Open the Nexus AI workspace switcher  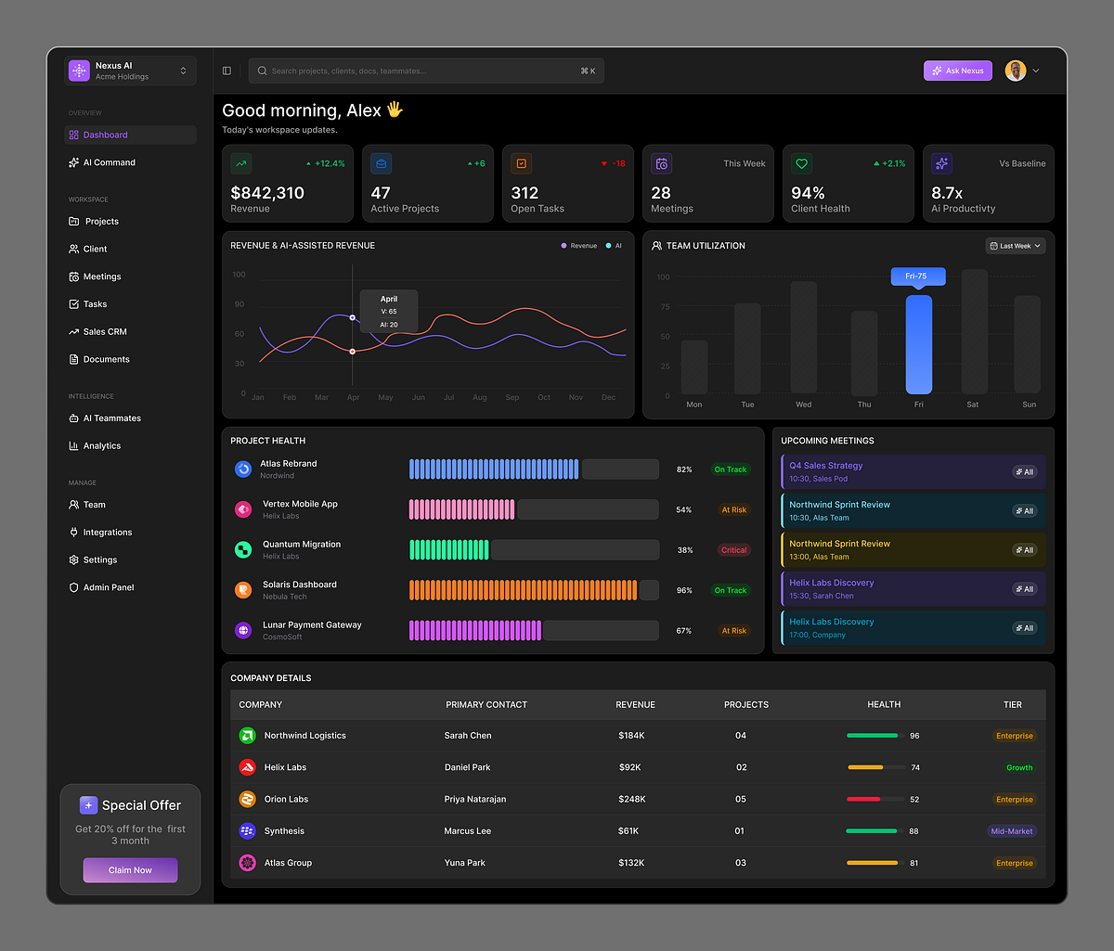tap(130, 71)
